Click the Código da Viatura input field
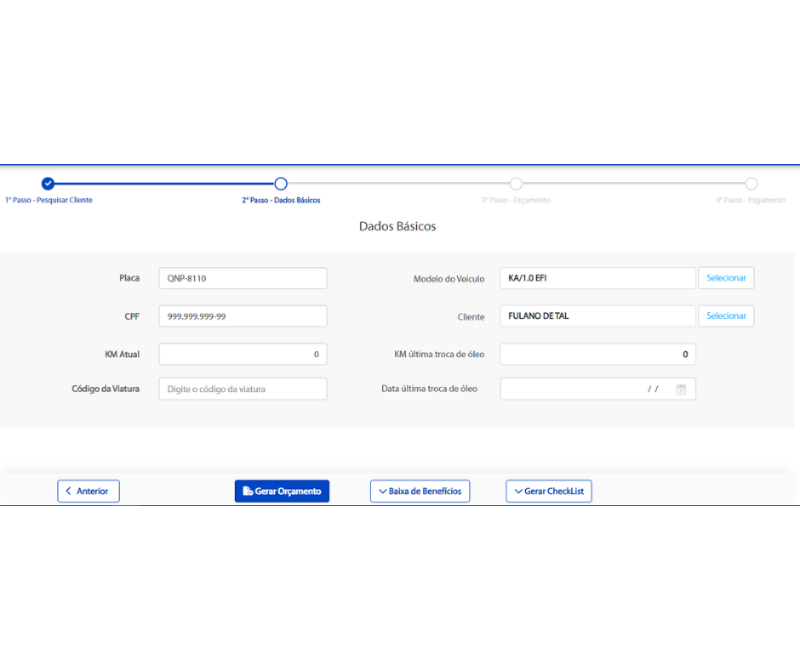The width and height of the screenshot is (800, 670). (243, 389)
